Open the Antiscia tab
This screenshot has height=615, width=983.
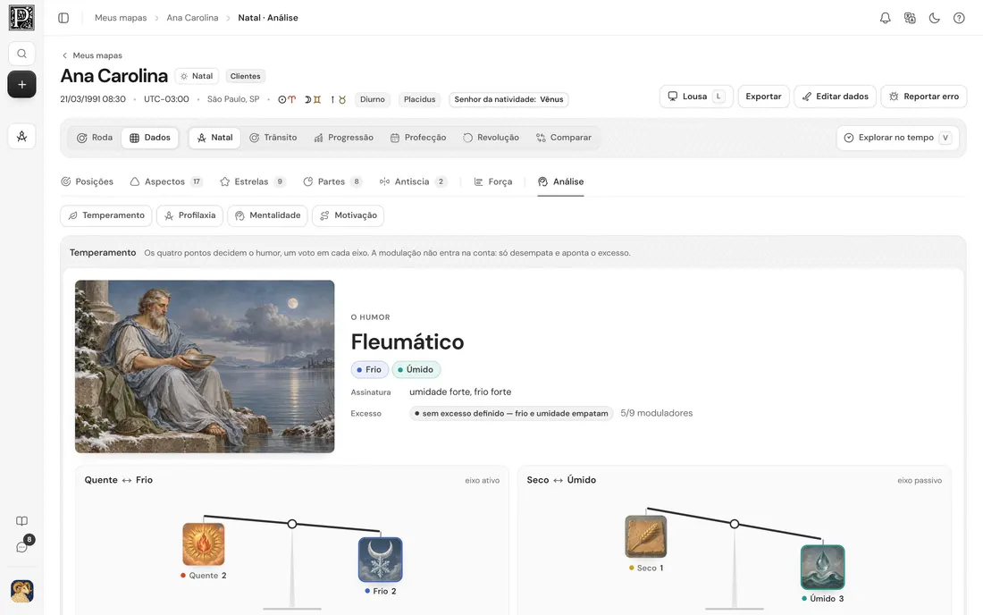click(x=413, y=181)
